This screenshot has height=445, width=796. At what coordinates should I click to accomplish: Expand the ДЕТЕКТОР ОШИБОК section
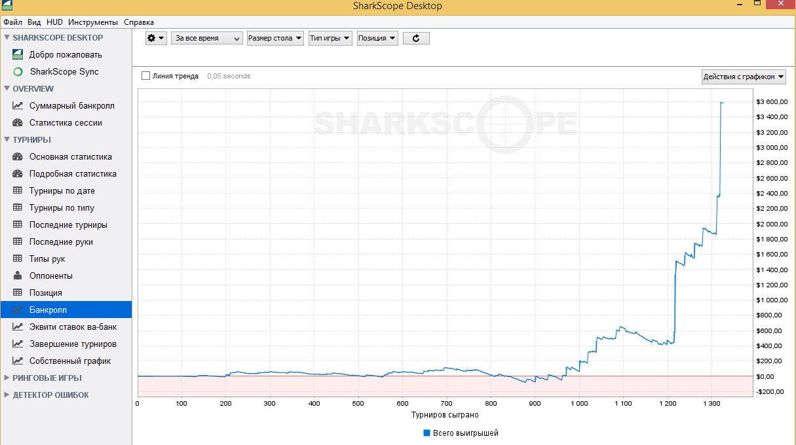click(x=7, y=395)
